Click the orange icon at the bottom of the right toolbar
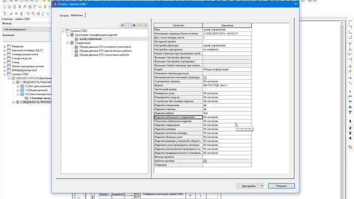354x199 pixels. coord(350,147)
